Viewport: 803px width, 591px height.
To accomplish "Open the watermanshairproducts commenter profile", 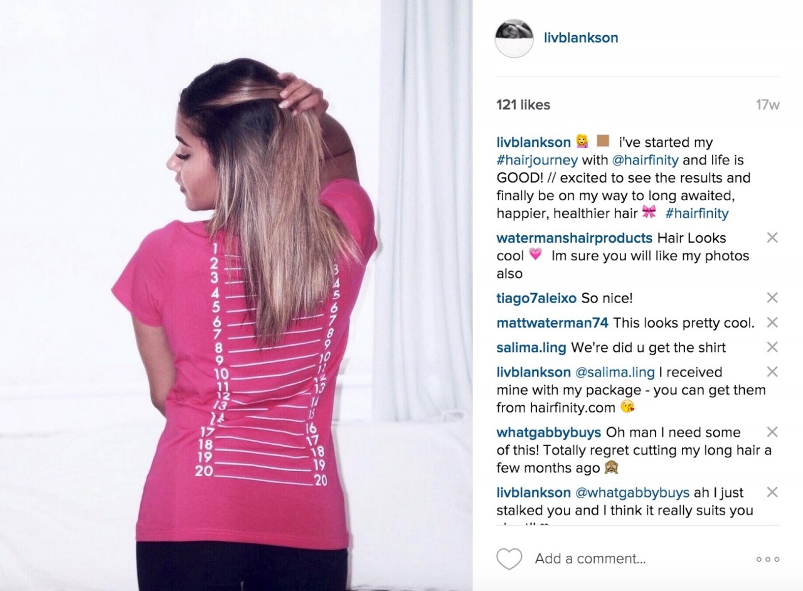I will click(574, 238).
